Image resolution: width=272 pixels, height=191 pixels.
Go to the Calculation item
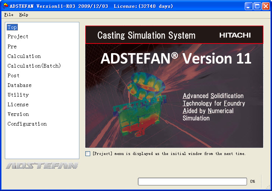(24, 56)
